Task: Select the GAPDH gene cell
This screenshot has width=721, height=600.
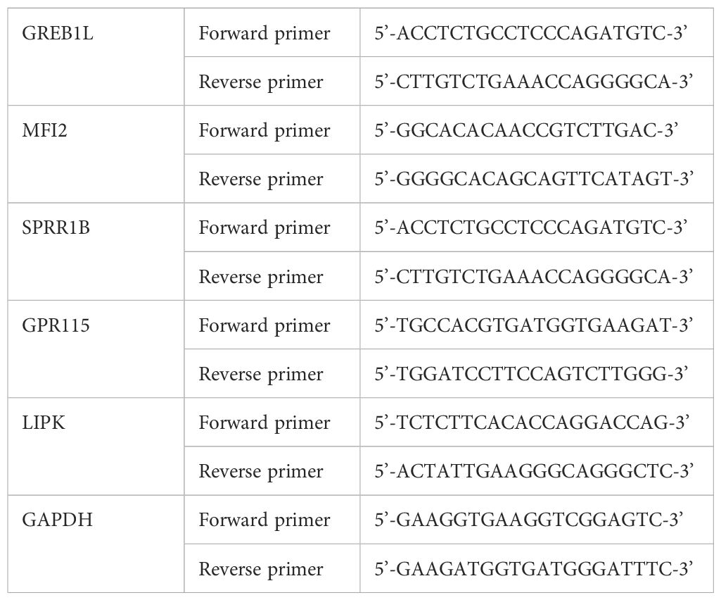Action: [96, 544]
